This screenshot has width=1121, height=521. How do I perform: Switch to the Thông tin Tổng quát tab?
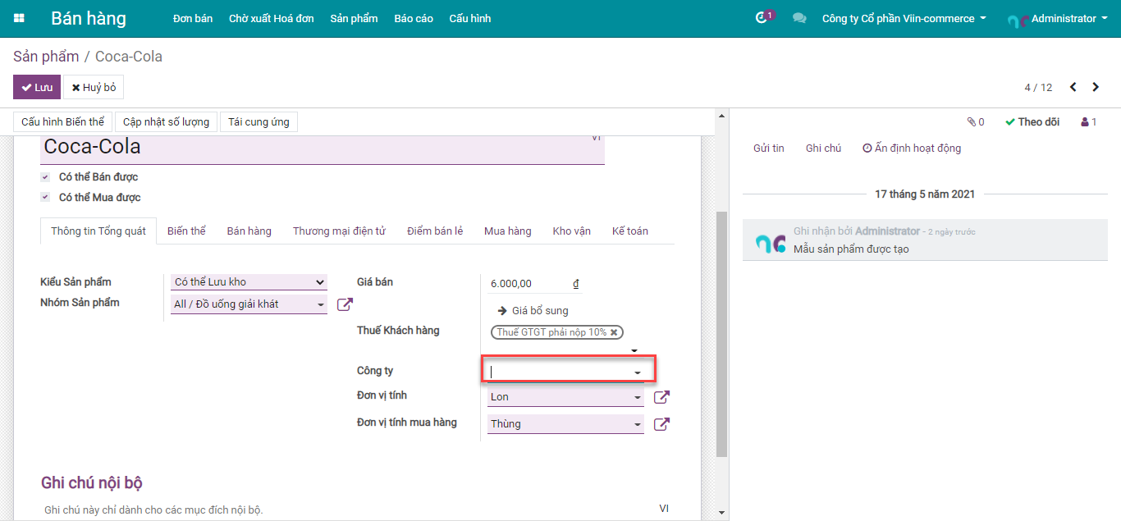[x=98, y=231]
